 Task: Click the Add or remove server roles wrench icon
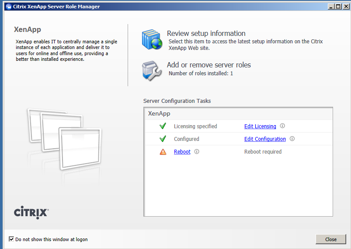pos(152,71)
